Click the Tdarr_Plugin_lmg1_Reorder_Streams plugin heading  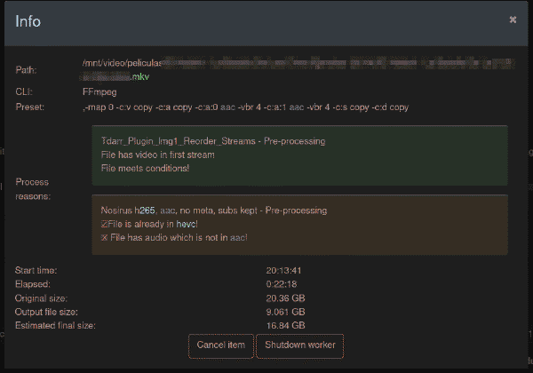pos(213,141)
